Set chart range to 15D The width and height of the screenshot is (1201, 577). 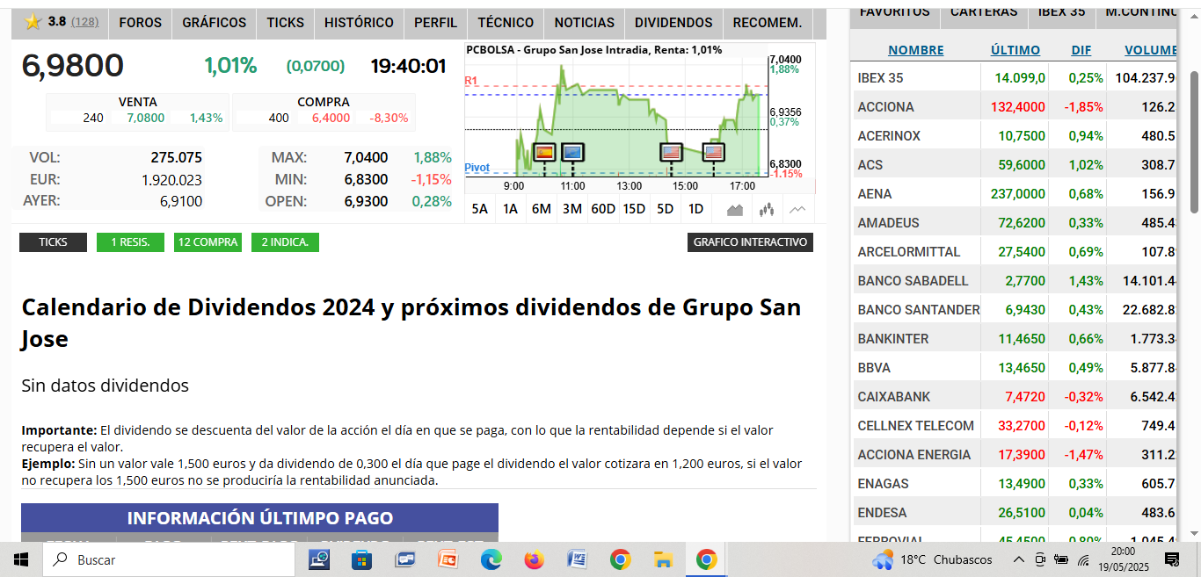pyautogui.click(x=634, y=209)
